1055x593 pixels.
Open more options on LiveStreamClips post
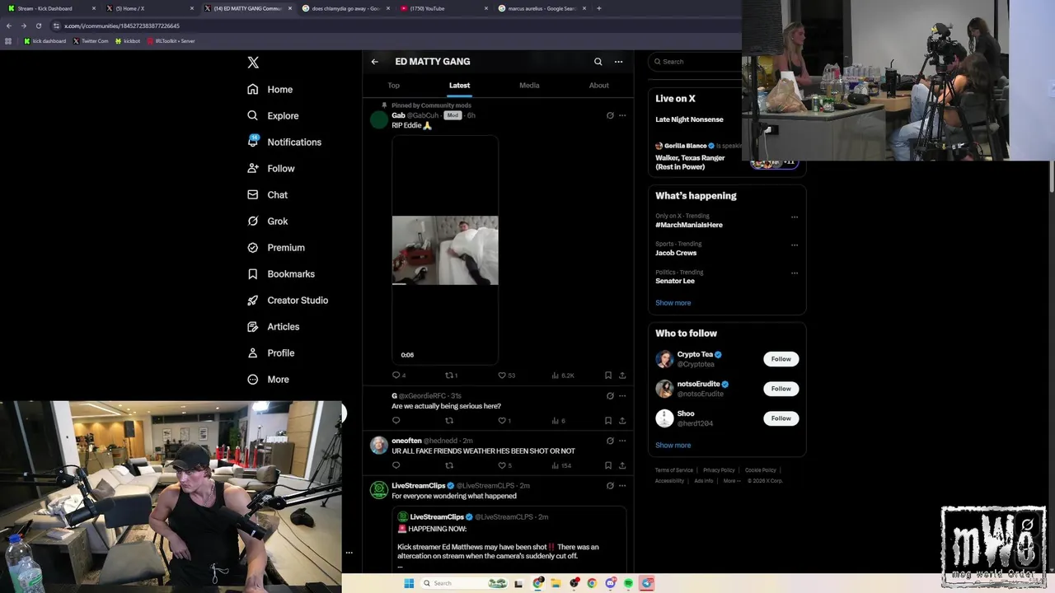(x=622, y=486)
